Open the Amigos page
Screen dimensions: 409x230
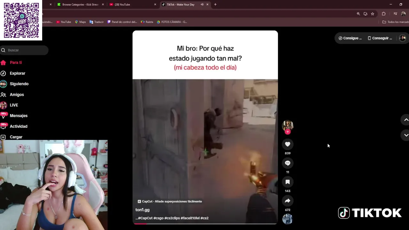pos(17,95)
